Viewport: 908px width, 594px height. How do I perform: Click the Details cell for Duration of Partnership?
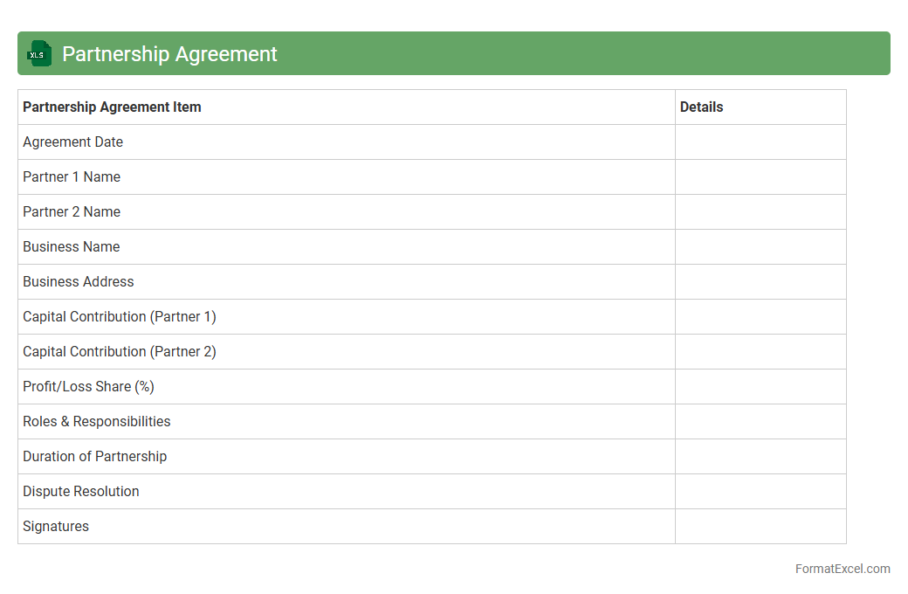[x=760, y=457]
